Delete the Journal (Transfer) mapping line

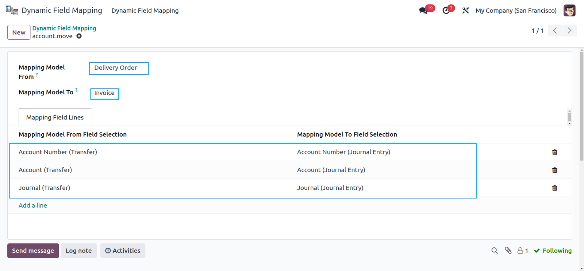[554, 188]
